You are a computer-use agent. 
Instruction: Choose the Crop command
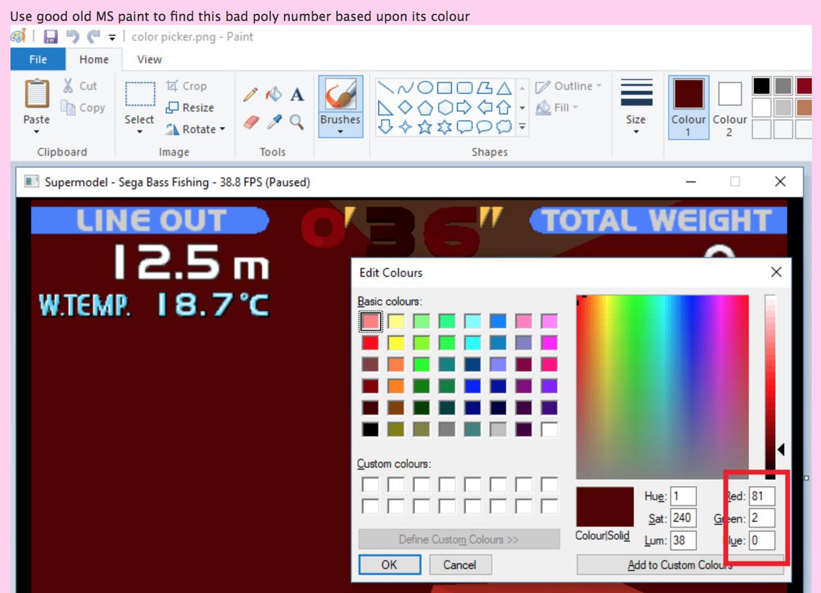click(x=186, y=86)
